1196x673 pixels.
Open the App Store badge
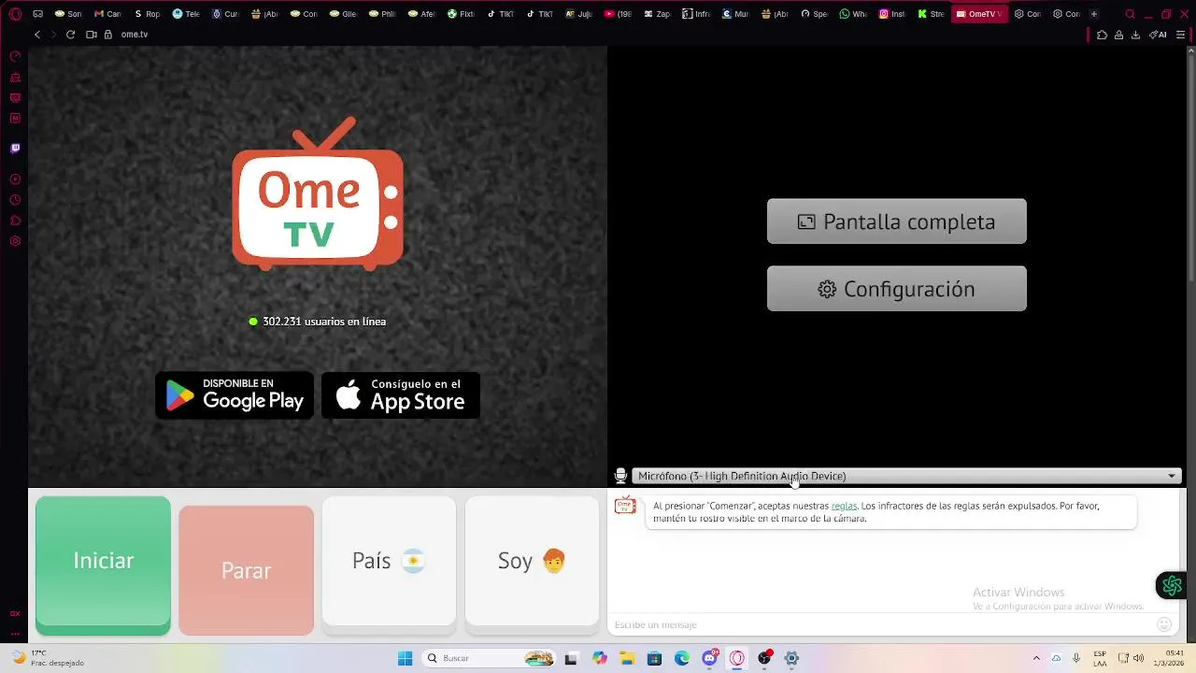point(401,395)
